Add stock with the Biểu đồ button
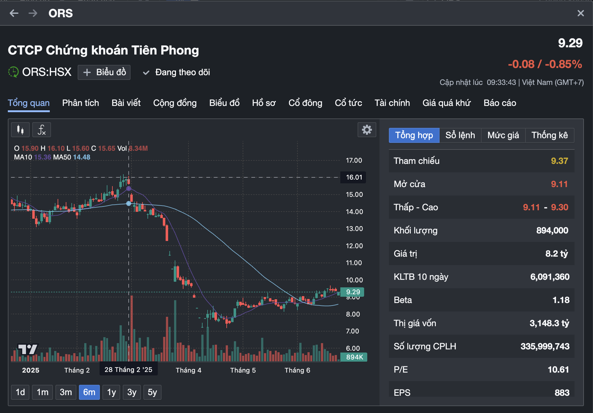 [104, 72]
